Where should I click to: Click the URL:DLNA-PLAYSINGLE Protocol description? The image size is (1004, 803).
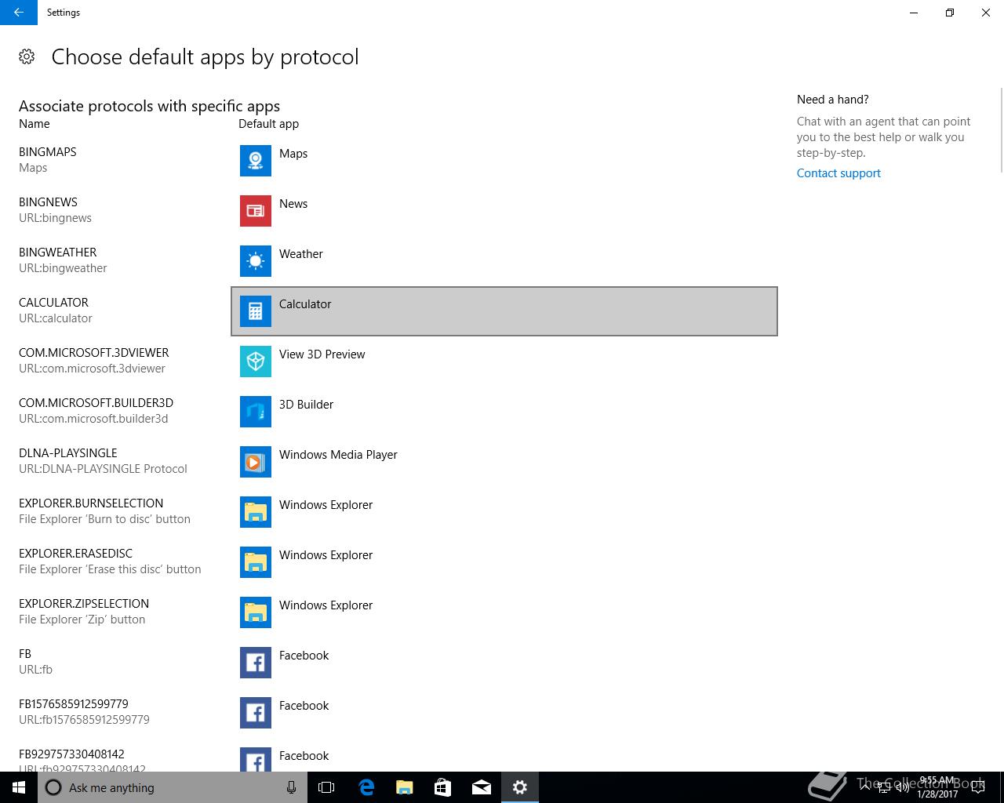pos(103,469)
